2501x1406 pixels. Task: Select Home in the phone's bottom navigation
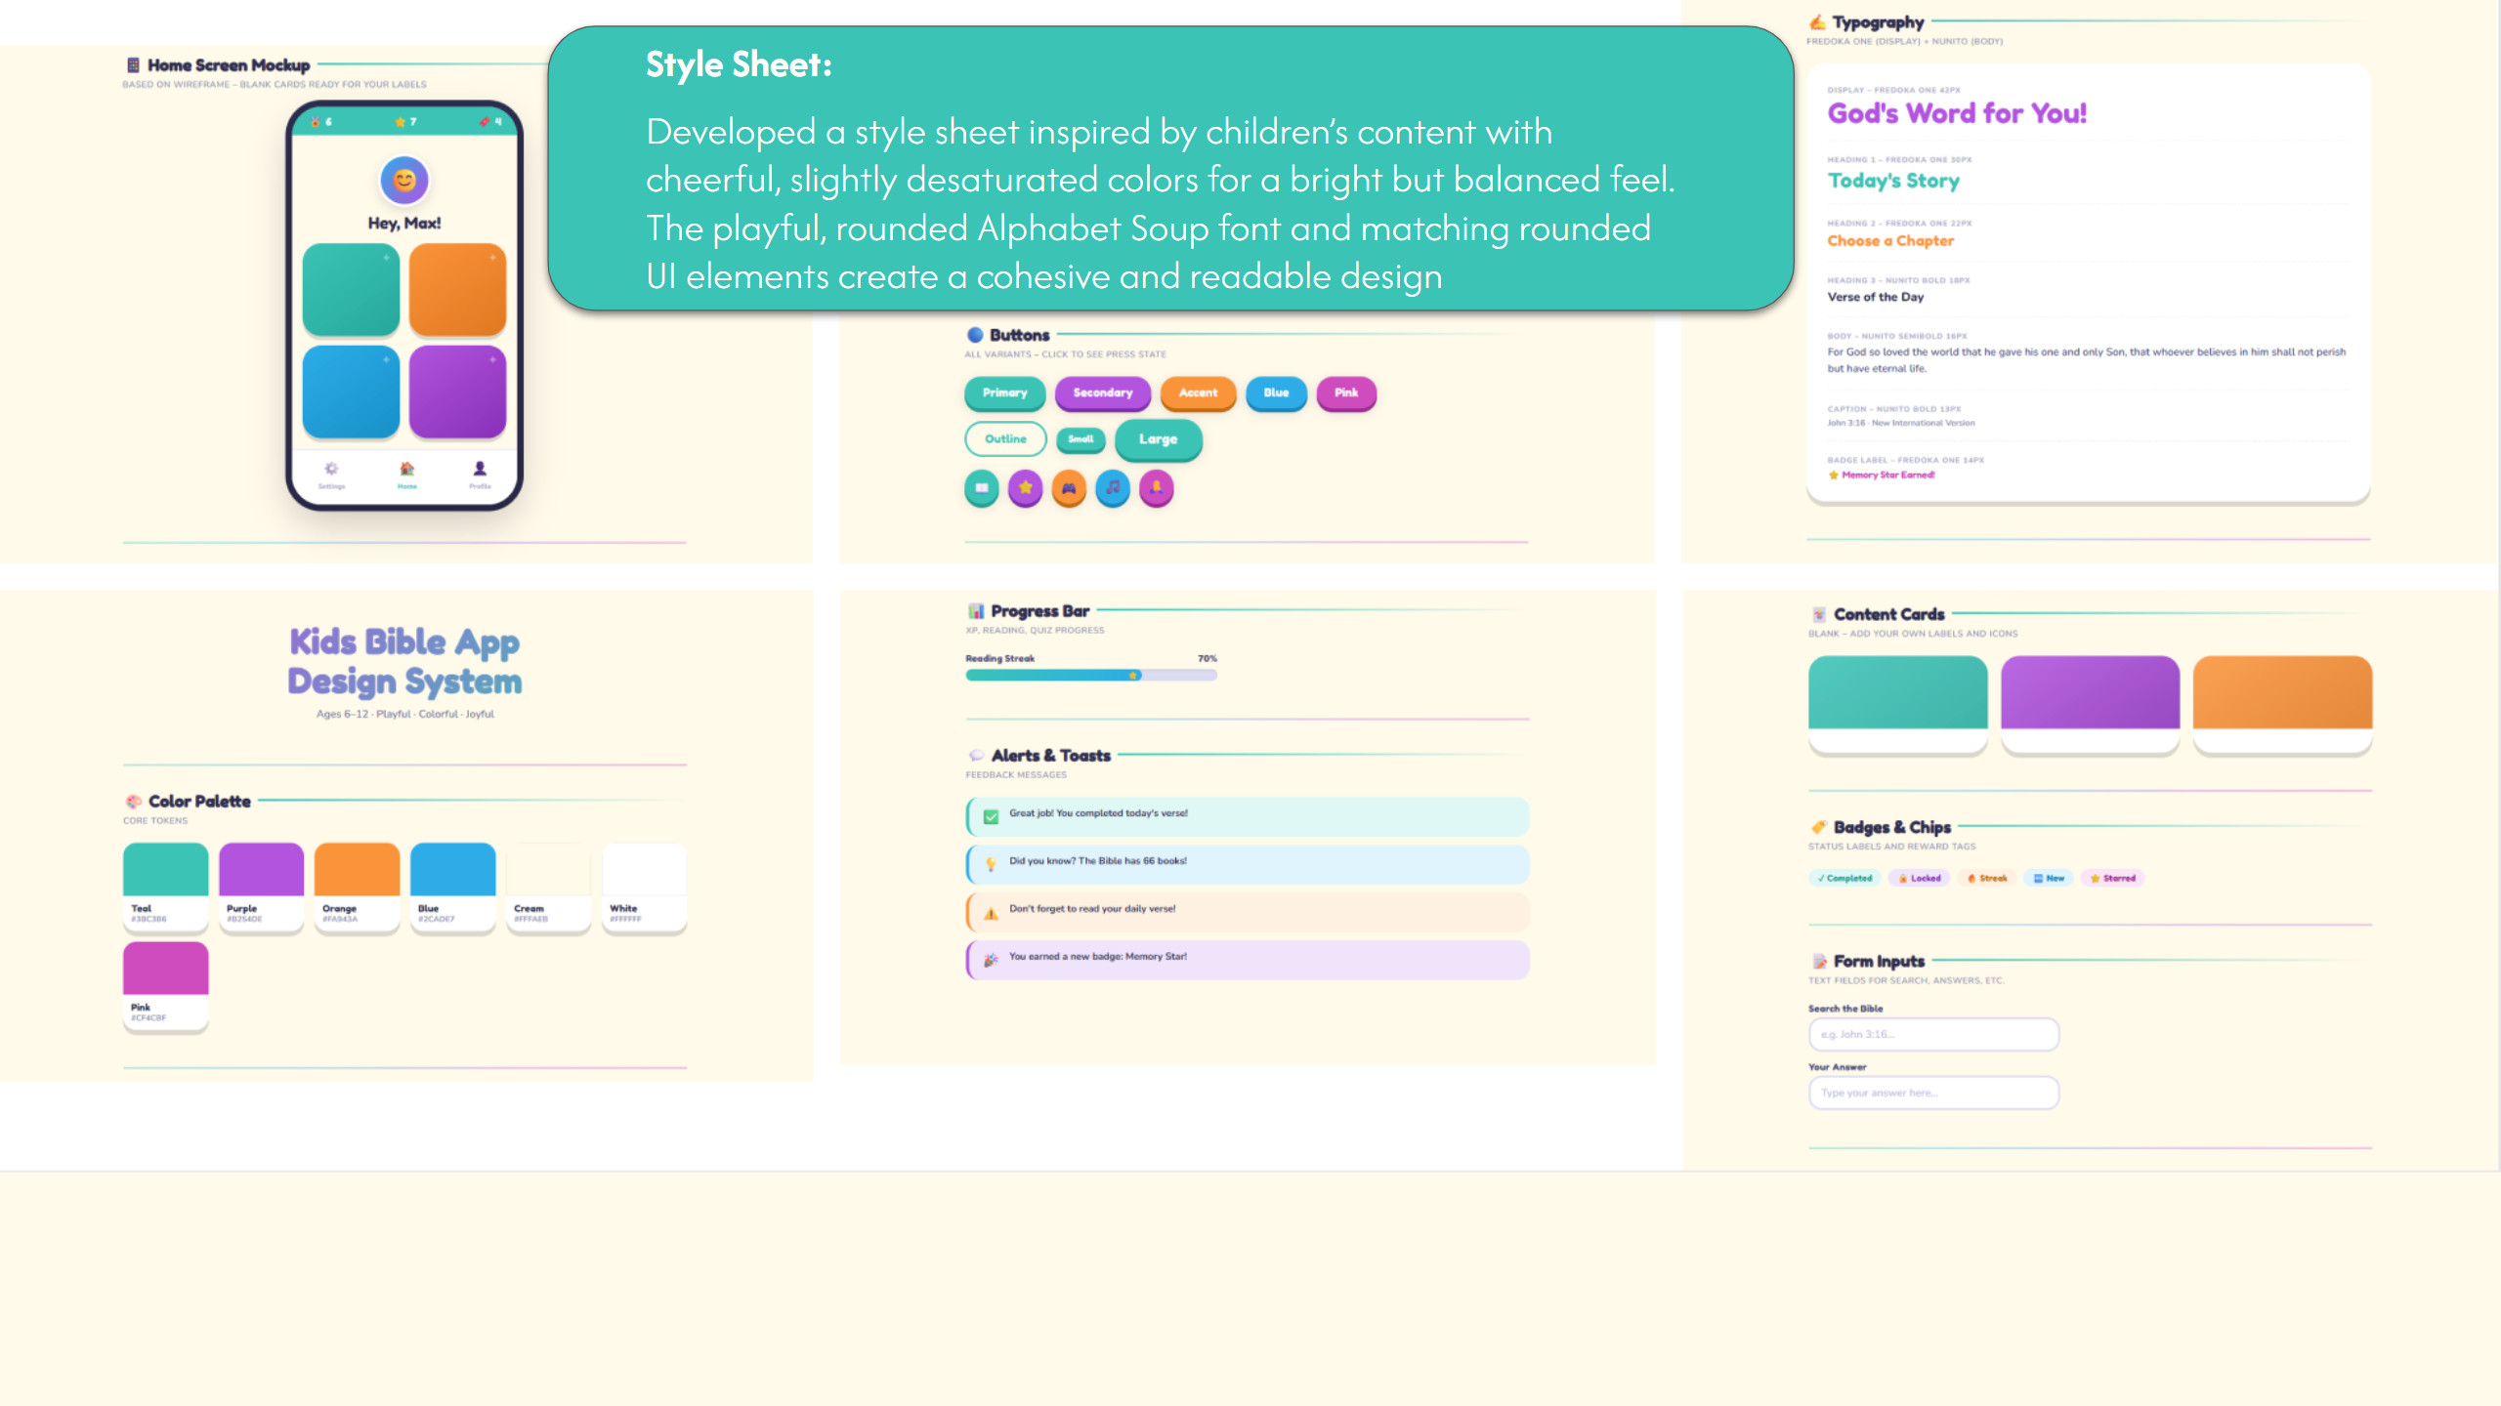click(406, 474)
